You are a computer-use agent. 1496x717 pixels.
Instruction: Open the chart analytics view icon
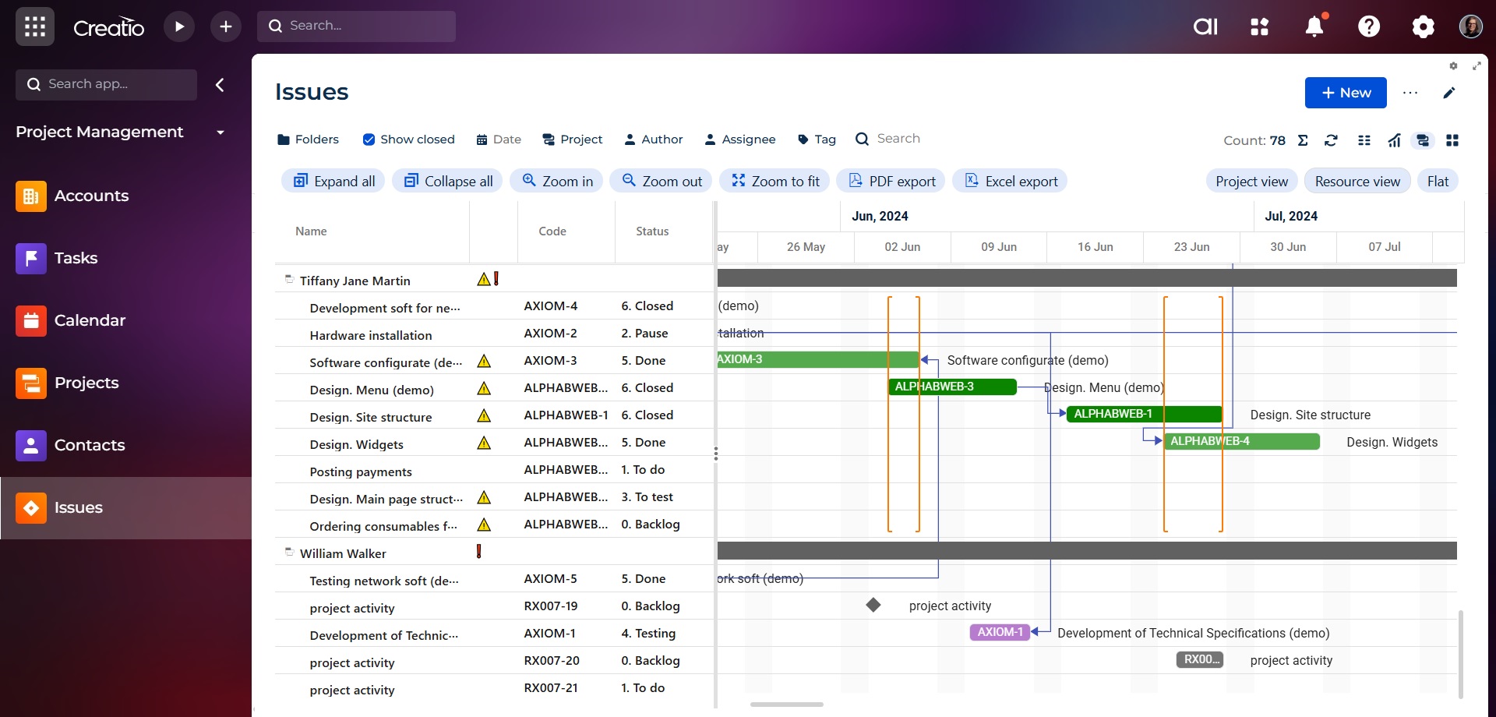point(1394,140)
